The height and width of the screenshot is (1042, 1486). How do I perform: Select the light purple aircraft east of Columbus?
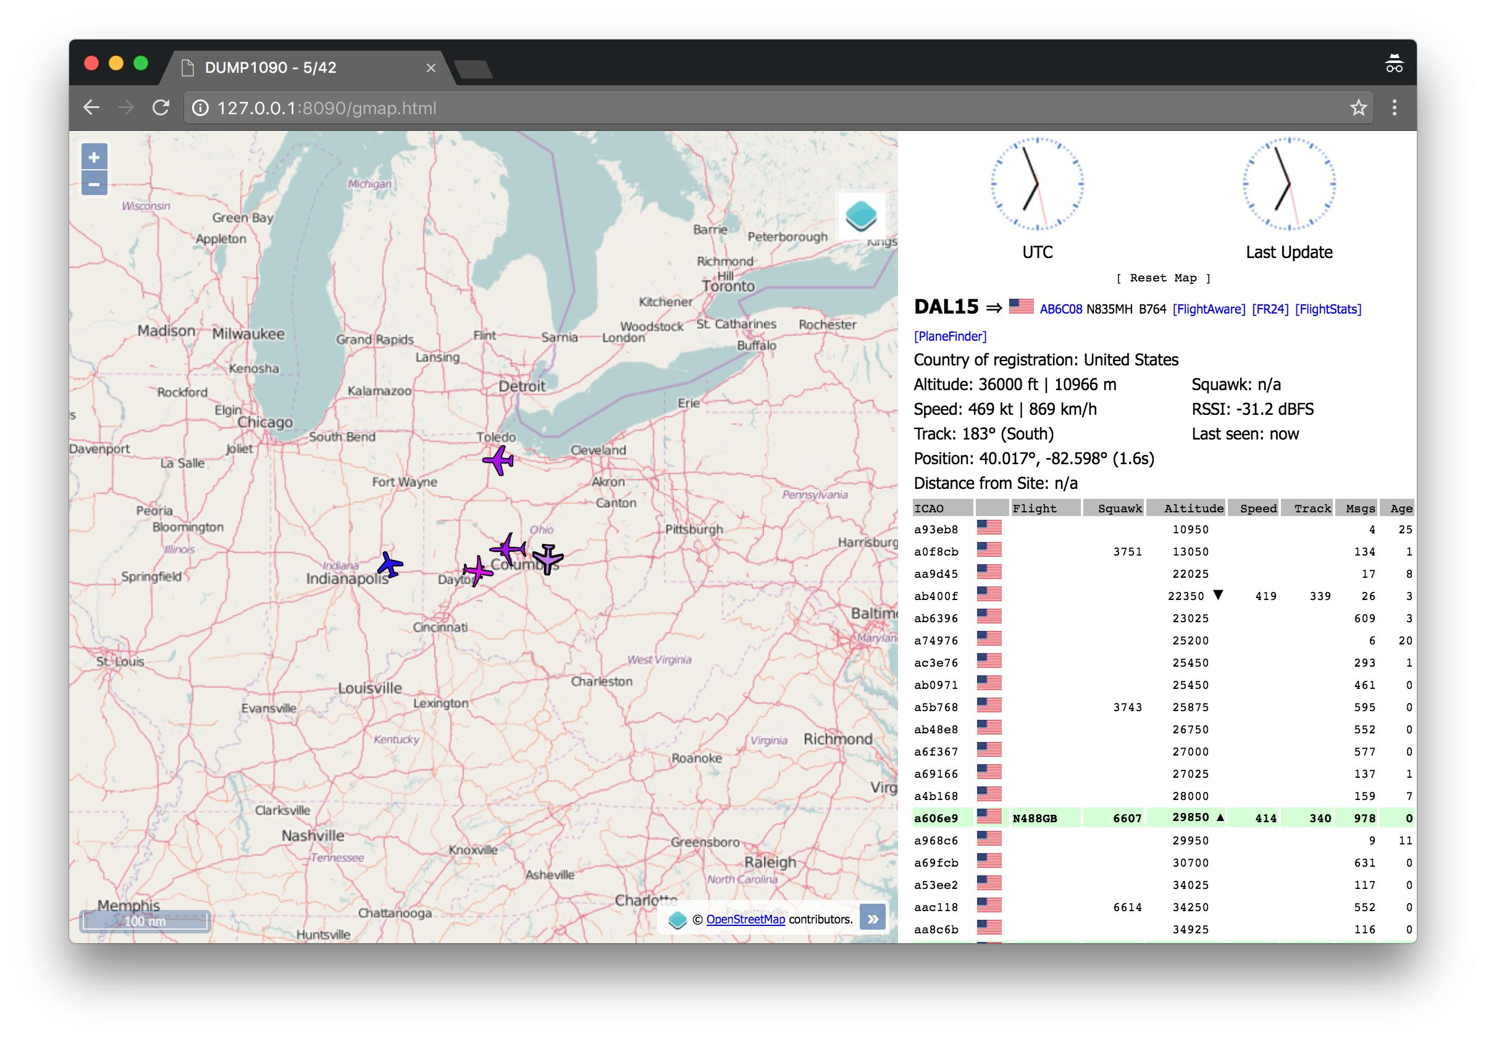click(x=548, y=557)
